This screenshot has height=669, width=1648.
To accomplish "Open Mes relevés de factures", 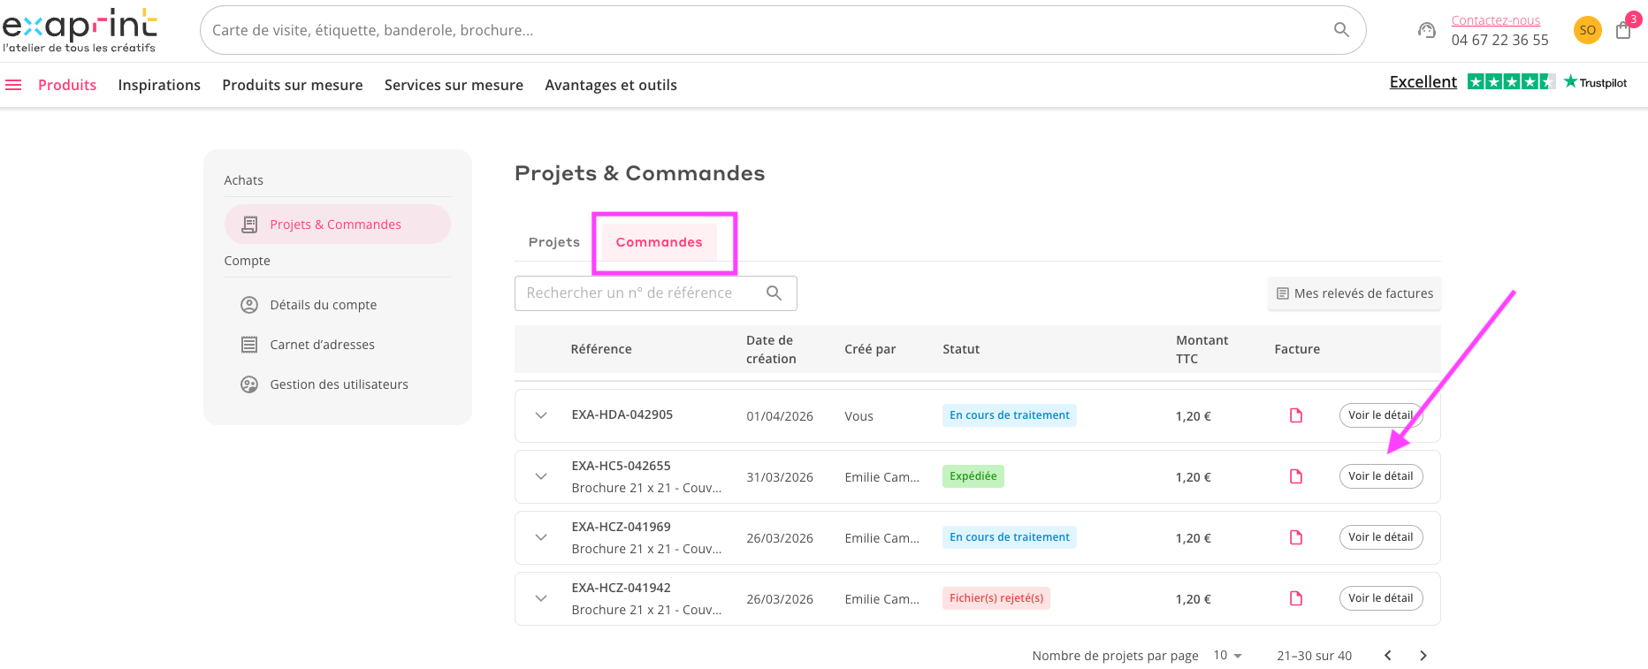I will click(1354, 293).
